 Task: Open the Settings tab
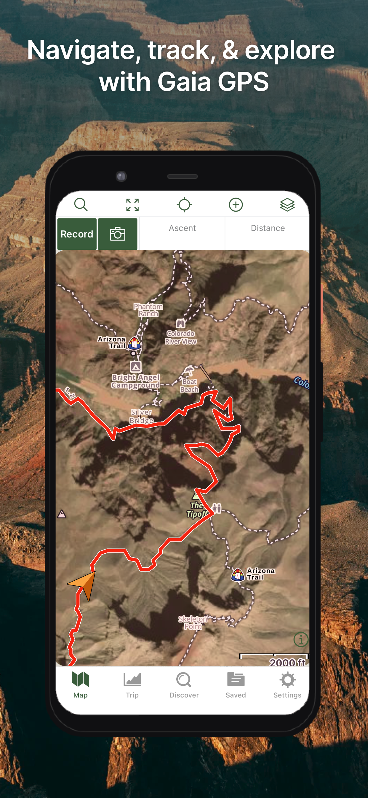(287, 685)
